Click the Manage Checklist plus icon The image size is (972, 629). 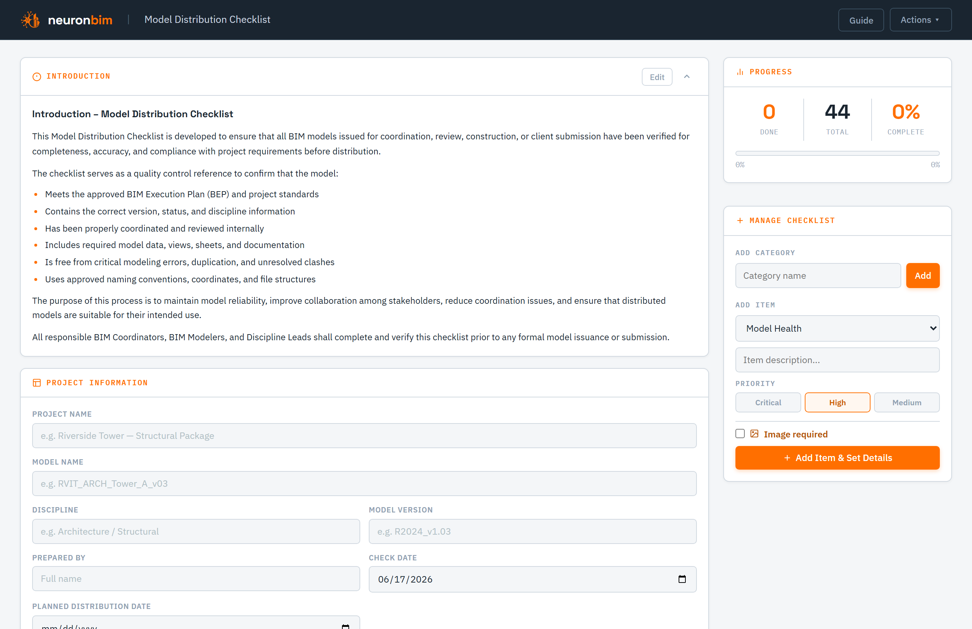tap(740, 221)
